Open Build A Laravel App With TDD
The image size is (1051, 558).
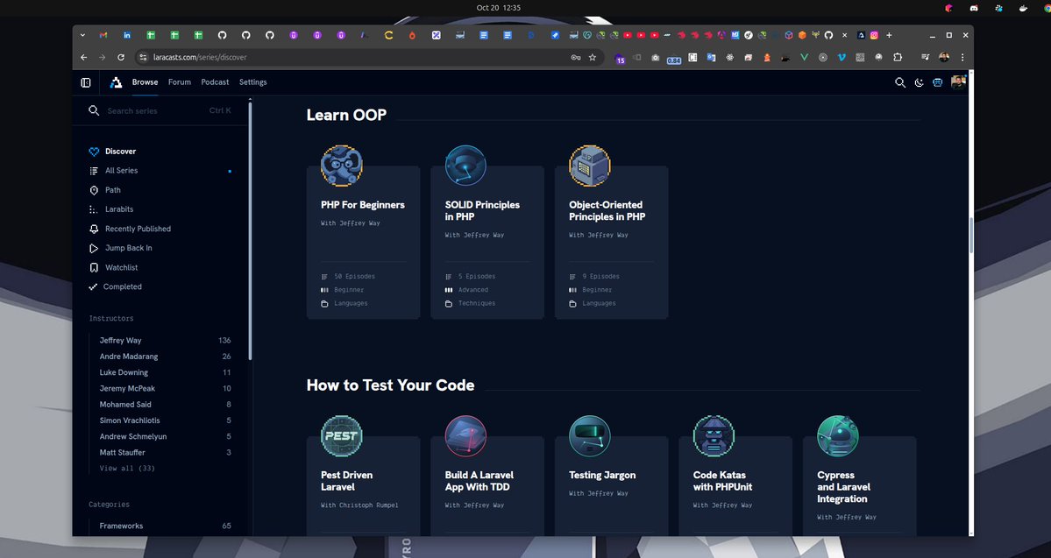point(487,486)
